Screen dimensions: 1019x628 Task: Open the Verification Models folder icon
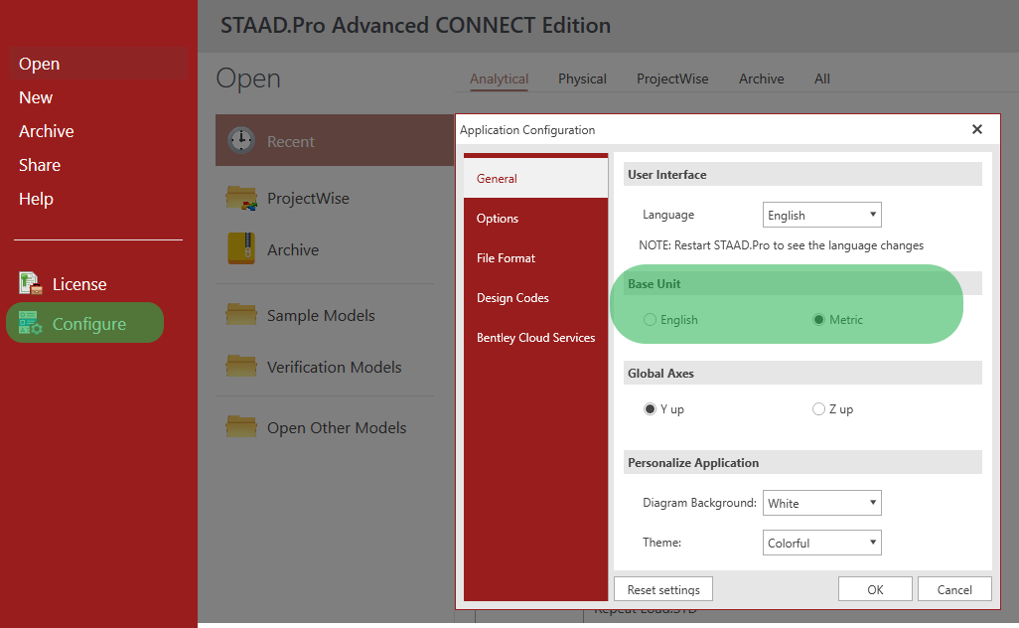tap(241, 367)
